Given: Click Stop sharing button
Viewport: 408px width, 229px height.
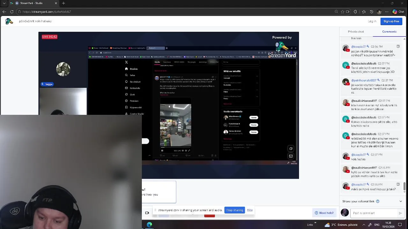Looking at the screenshot, I should (234, 210).
